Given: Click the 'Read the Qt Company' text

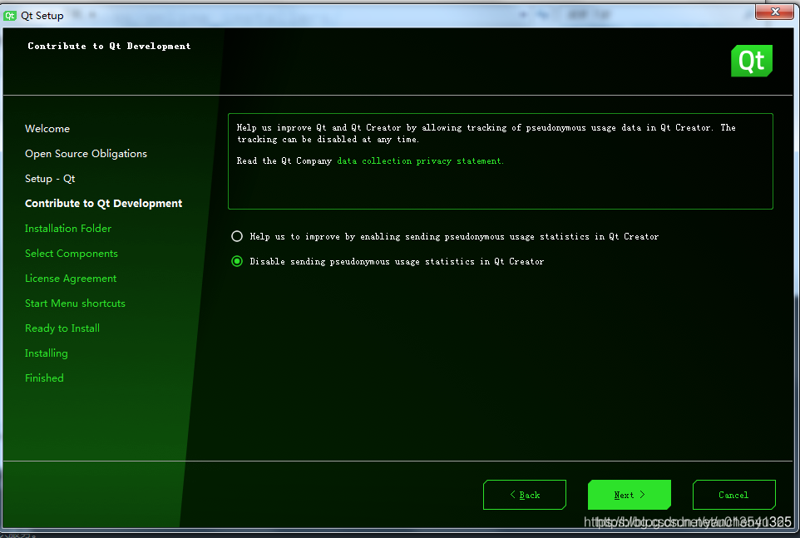Looking at the screenshot, I should pos(284,160).
